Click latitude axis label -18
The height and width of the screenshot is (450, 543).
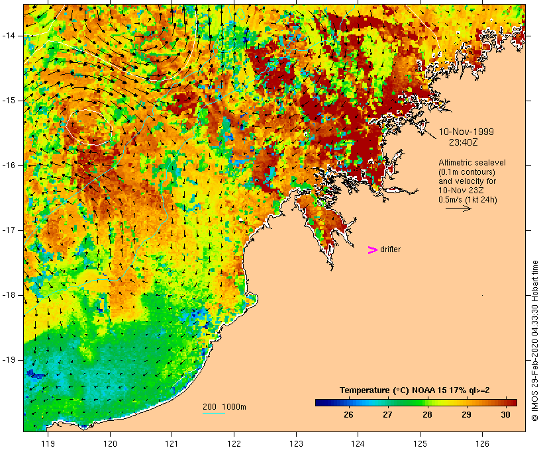(x=9, y=295)
